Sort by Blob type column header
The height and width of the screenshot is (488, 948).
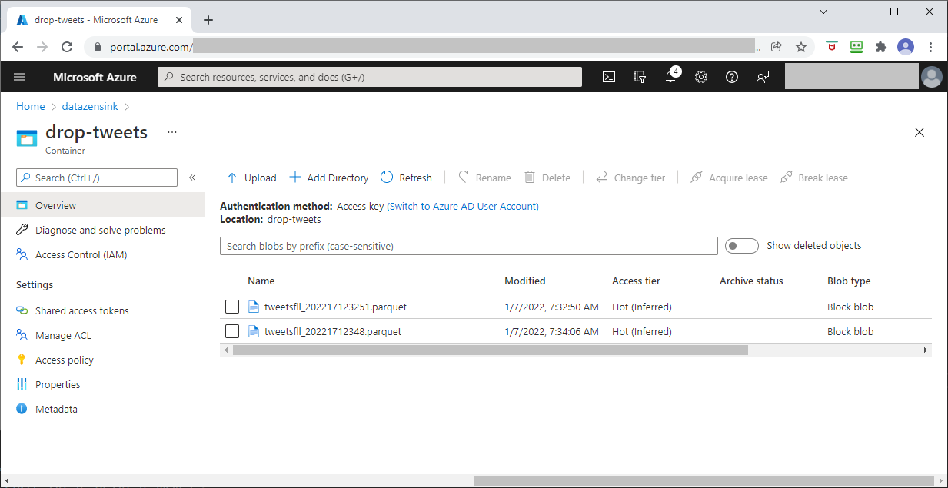point(849,281)
